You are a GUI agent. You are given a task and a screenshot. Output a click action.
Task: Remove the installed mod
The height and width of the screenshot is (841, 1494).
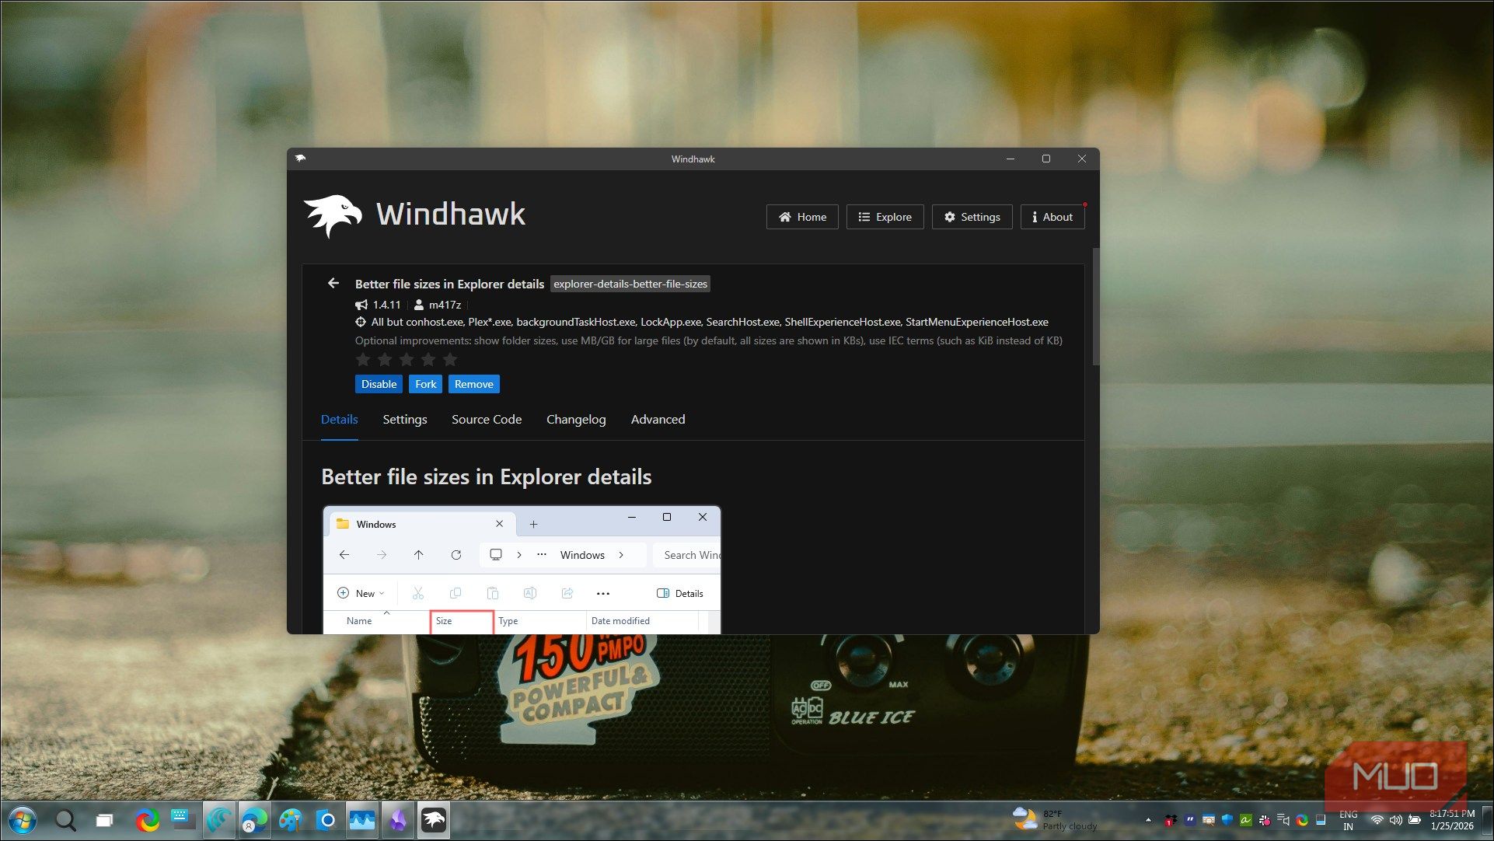(x=473, y=384)
